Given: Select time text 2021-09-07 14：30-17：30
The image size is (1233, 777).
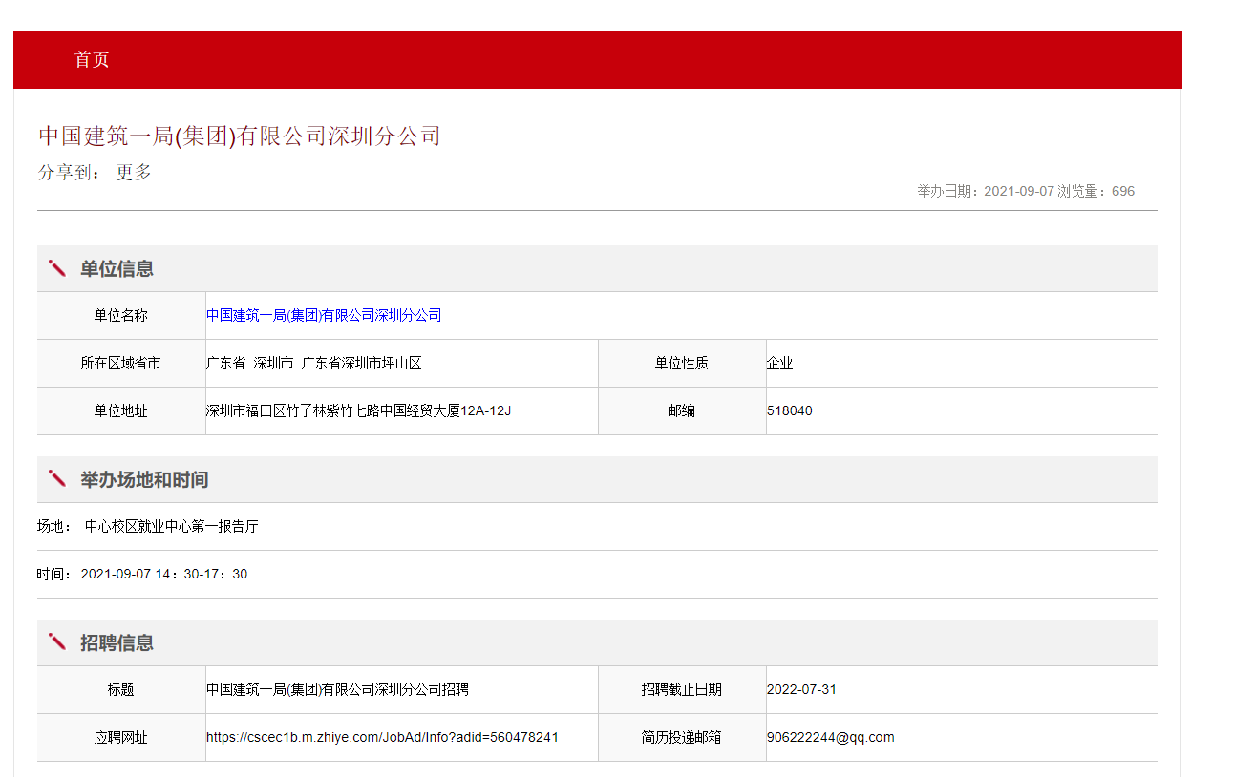Looking at the screenshot, I should point(164,574).
